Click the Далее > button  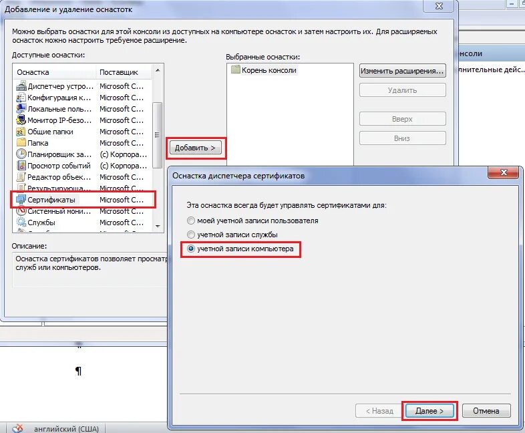tap(429, 411)
